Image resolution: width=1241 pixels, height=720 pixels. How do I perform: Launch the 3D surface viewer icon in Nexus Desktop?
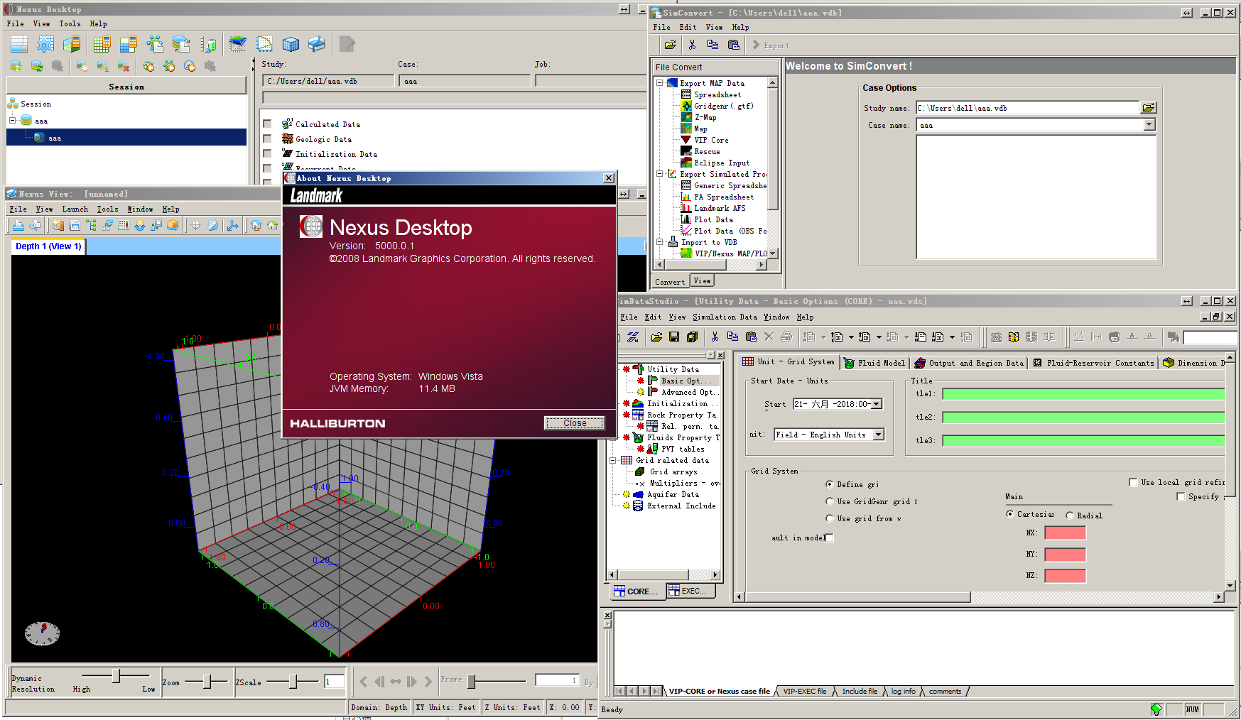(237, 44)
